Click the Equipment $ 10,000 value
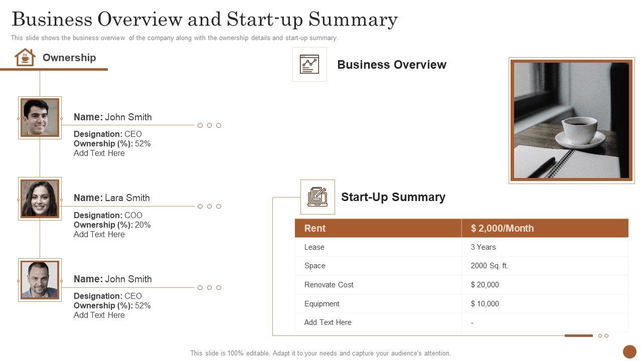This screenshot has width=642, height=361. pos(485,304)
